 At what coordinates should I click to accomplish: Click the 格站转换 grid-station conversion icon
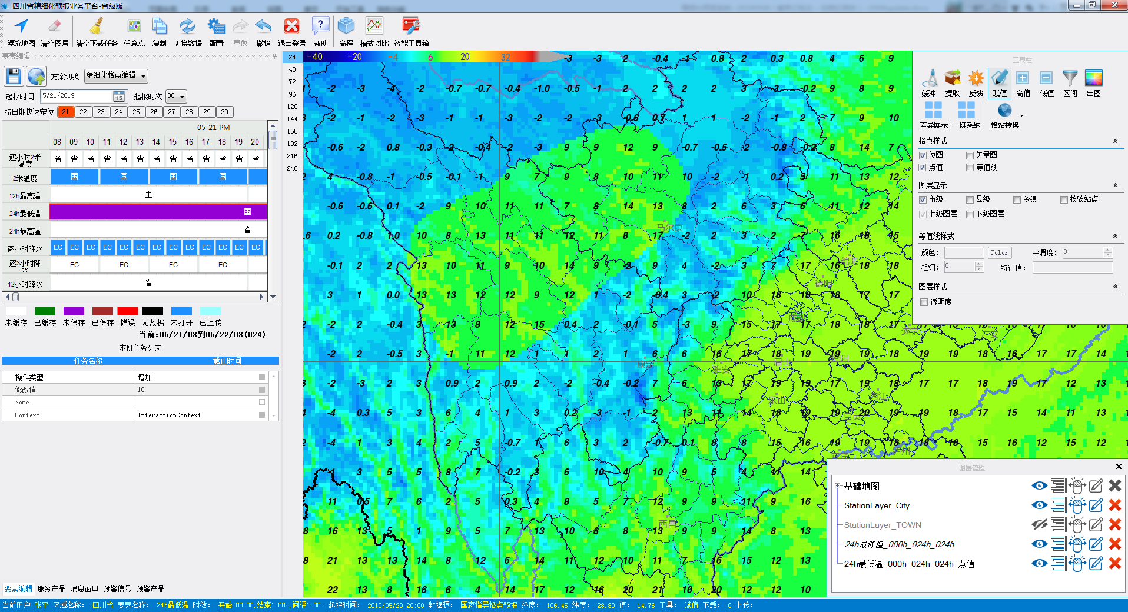click(1004, 110)
